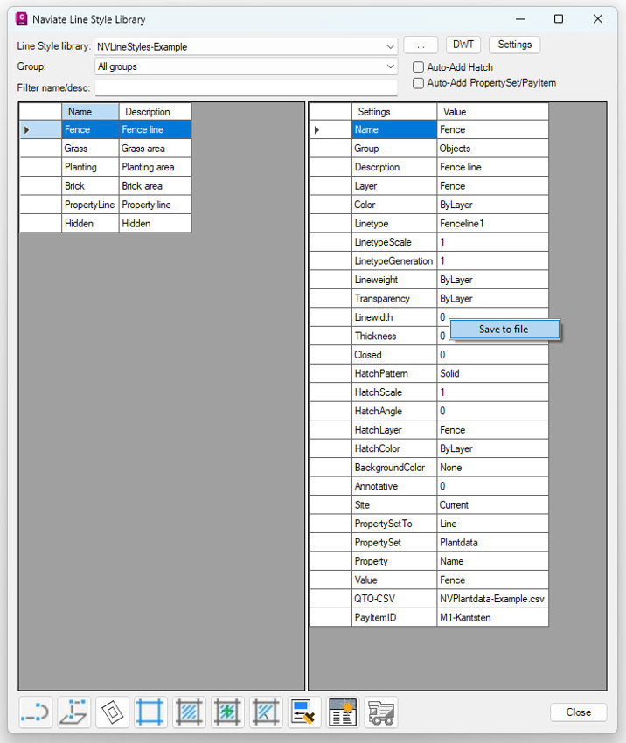Select the Hidden line style name cell
The width and height of the screenshot is (626, 743).
(90, 223)
